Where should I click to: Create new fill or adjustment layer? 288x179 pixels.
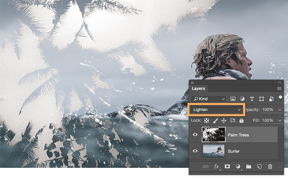pyautogui.click(x=238, y=167)
